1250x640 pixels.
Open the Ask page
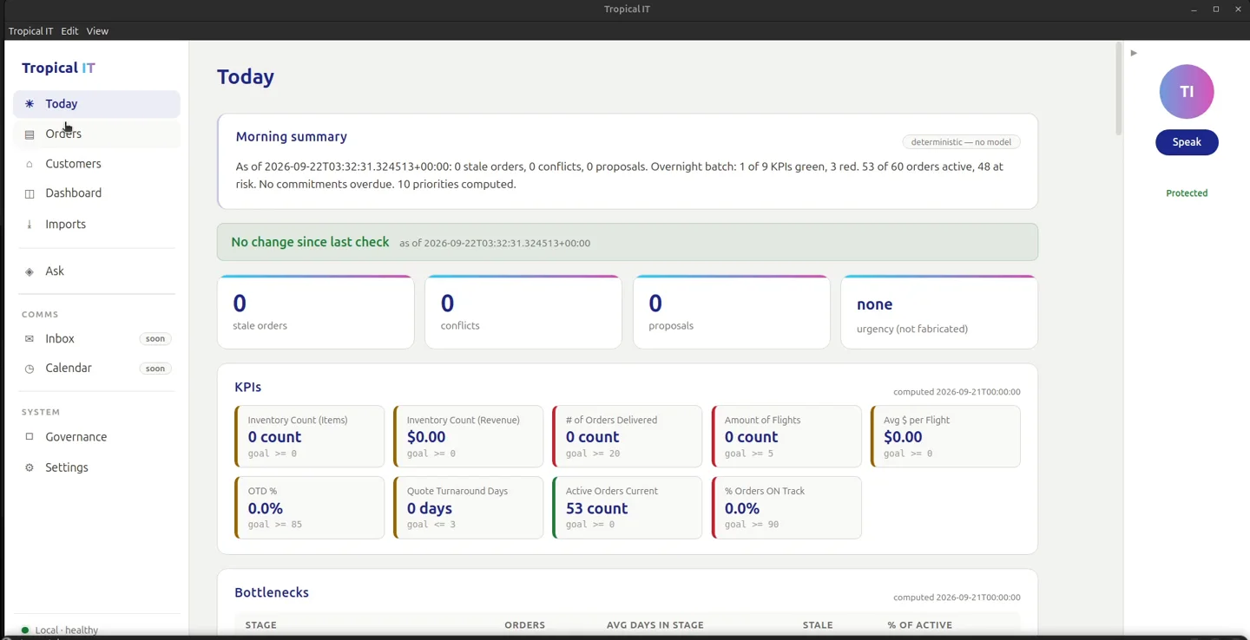pyautogui.click(x=96, y=271)
